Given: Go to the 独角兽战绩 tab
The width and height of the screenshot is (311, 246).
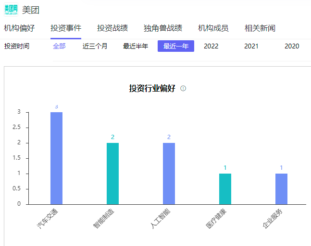Looking at the screenshot, I should click(x=163, y=28).
